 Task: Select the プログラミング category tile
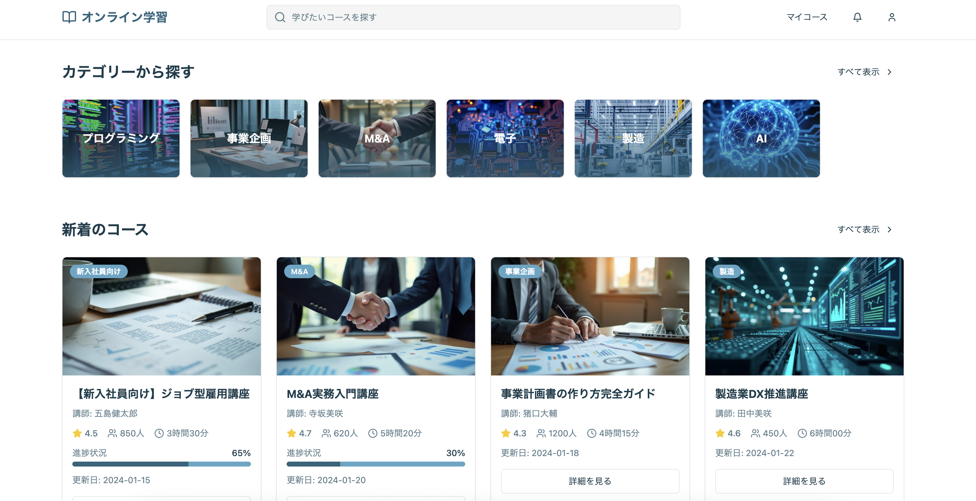coord(121,138)
